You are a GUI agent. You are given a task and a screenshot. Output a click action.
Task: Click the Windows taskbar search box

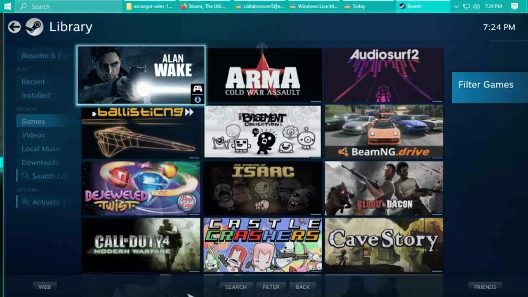pyautogui.click(x=68, y=6)
